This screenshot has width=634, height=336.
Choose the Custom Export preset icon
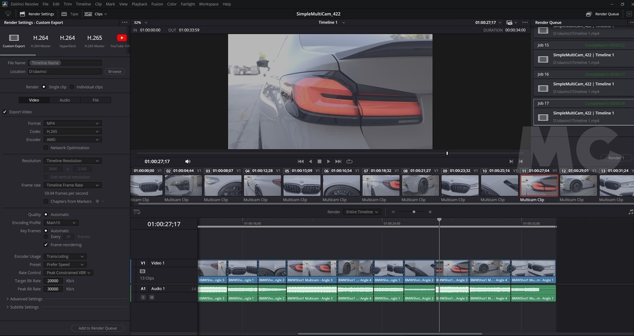[x=14, y=38]
